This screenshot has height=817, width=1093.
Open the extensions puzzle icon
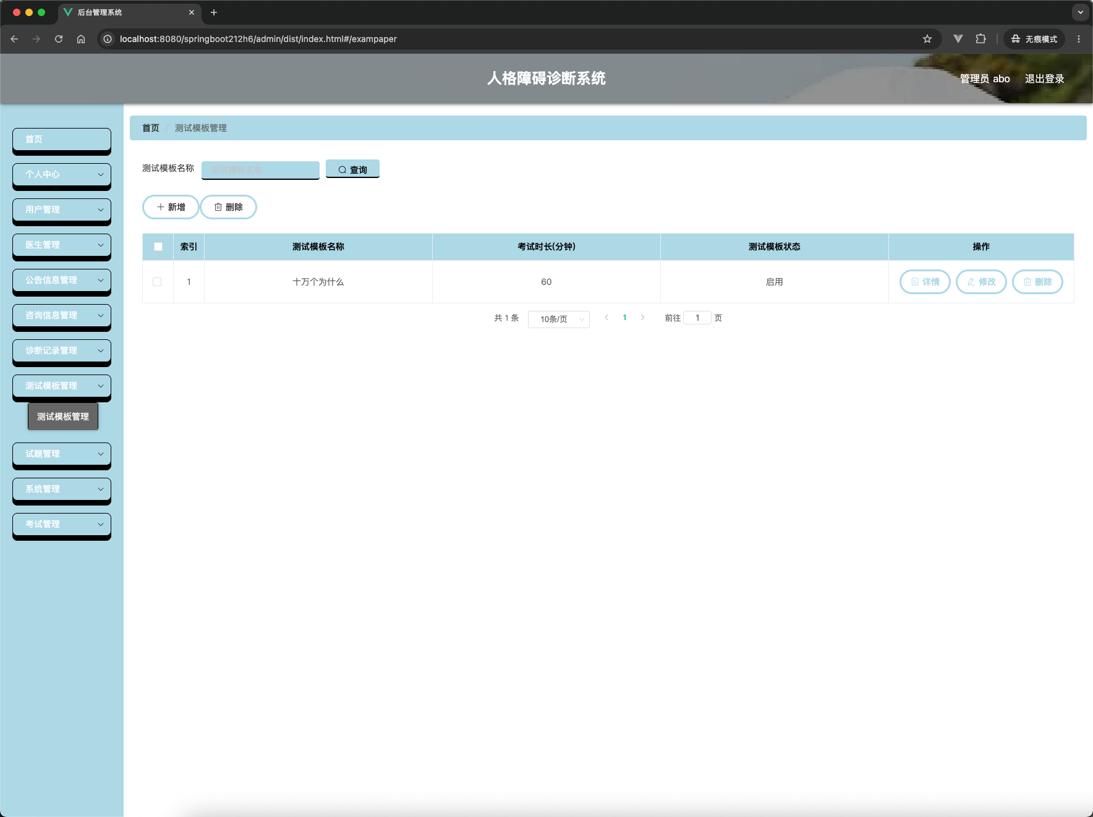[980, 39]
